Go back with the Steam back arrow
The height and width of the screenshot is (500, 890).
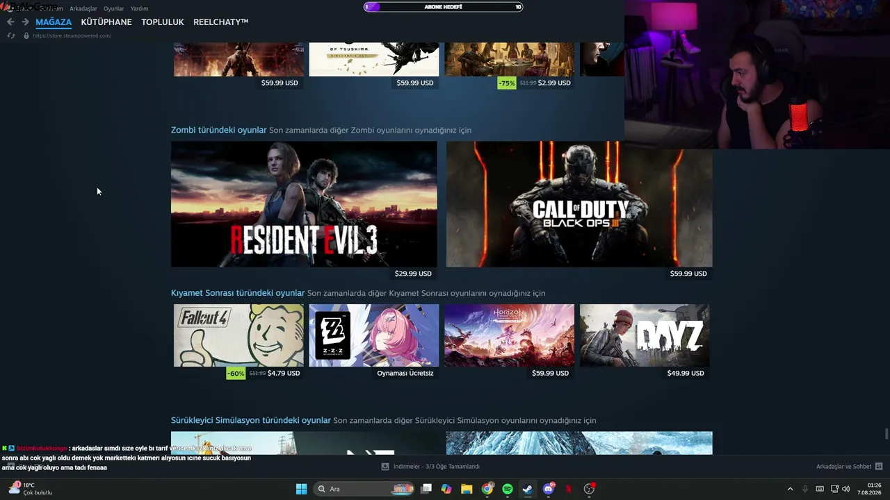10,22
